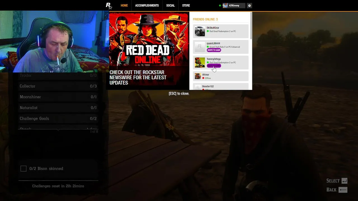Invite quaintJIN444 to game
Screen dimensions: 358x201
coord(214,50)
